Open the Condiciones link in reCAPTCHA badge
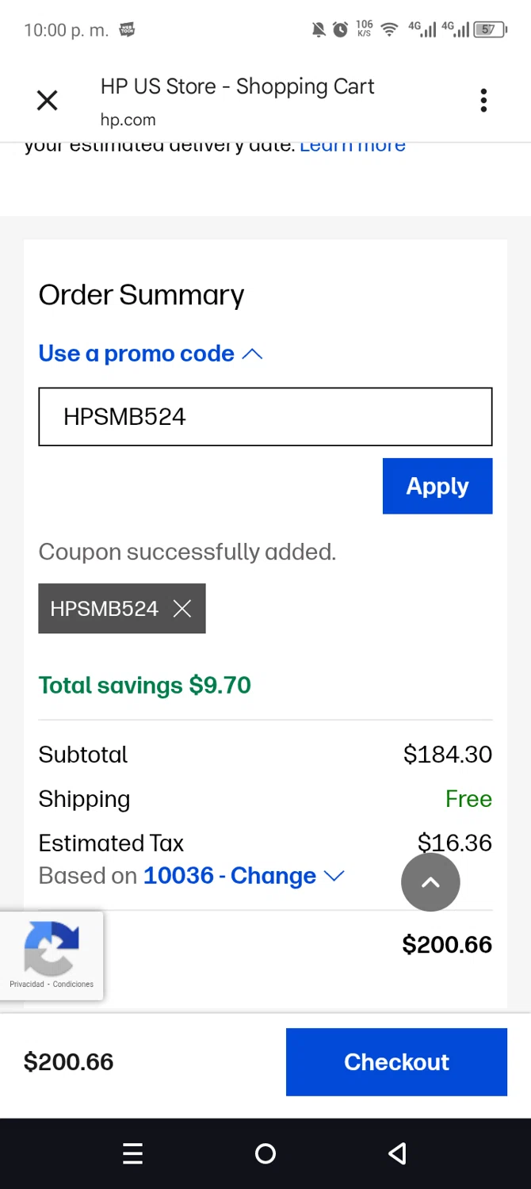The height and width of the screenshot is (1189, 531). (73, 984)
